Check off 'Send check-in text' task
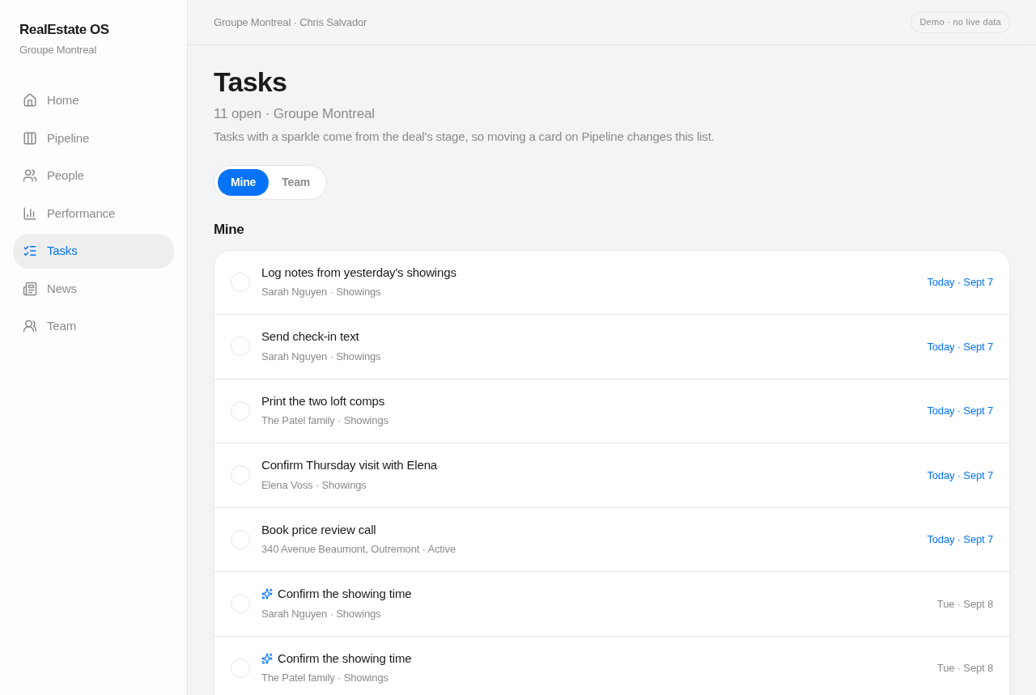 point(240,346)
